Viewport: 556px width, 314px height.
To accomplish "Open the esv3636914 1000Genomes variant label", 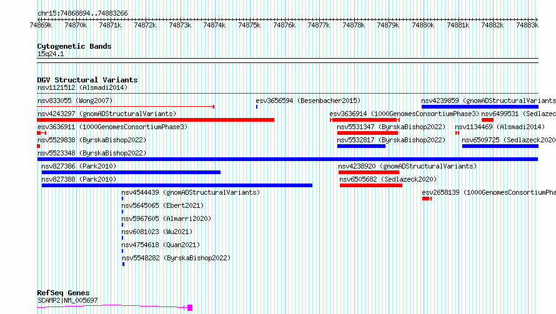I will click(404, 114).
